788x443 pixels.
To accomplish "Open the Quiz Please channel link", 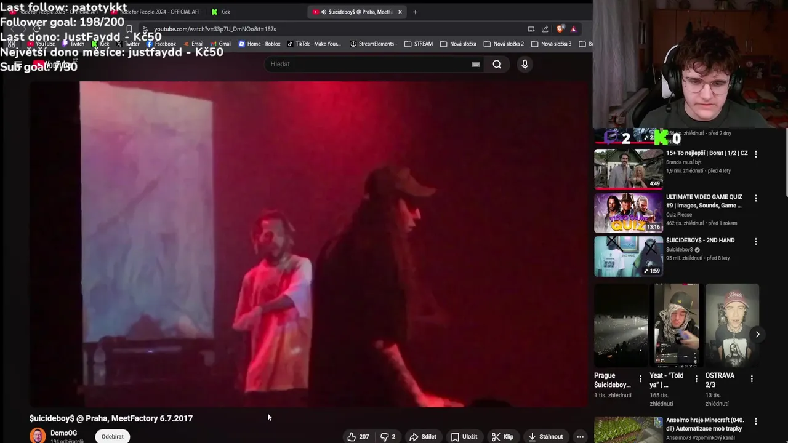I will click(680, 215).
